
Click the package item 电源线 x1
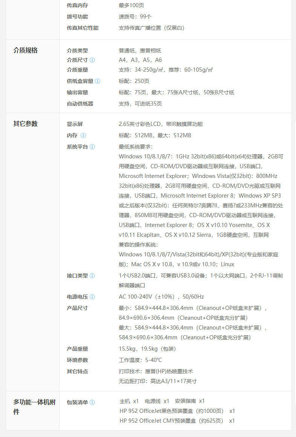pos(157,401)
